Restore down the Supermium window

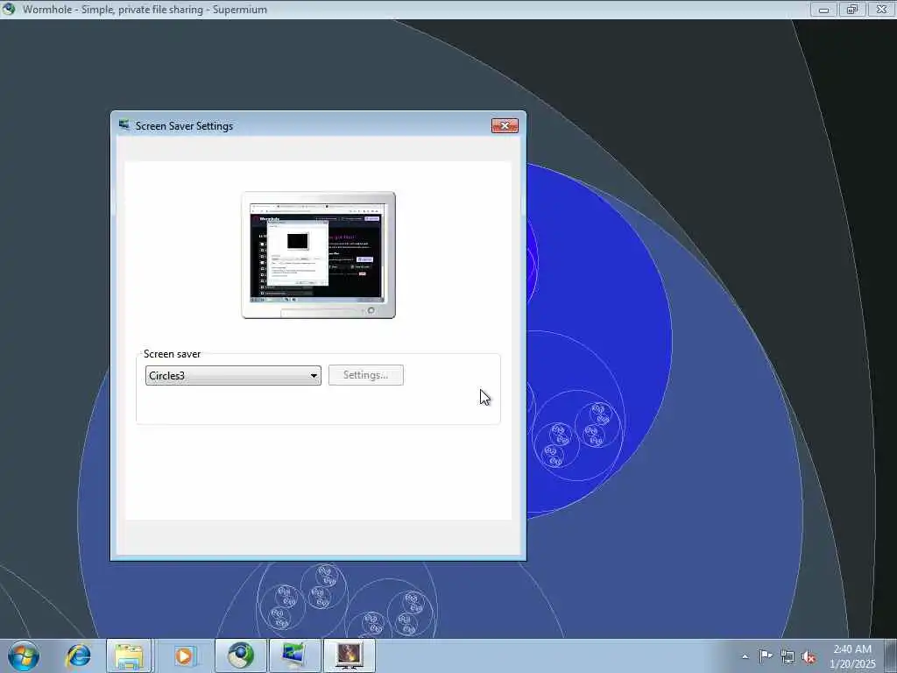(x=852, y=9)
